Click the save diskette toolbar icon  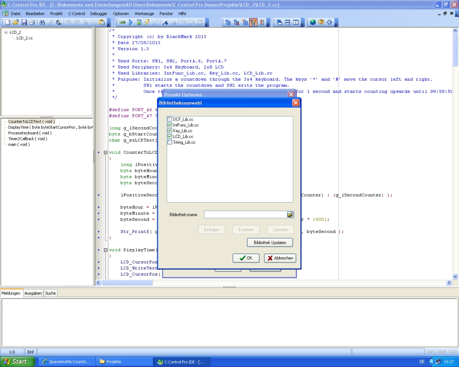[24, 22]
